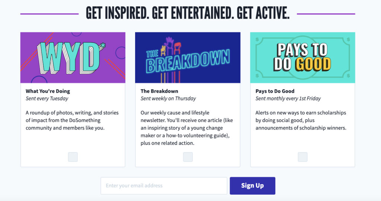
Task: Open the WYD newsletter banner image
Action: point(73,58)
